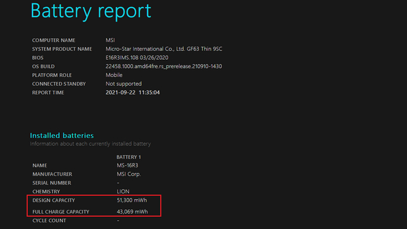The width and height of the screenshot is (407, 229).
Task: Click the DESIGN CAPACITY label
Action: tap(53, 200)
